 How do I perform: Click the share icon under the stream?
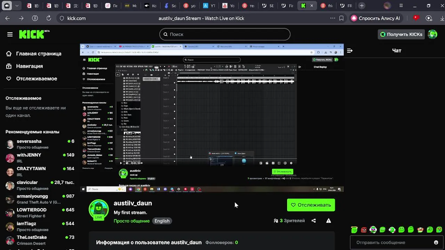(314, 220)
